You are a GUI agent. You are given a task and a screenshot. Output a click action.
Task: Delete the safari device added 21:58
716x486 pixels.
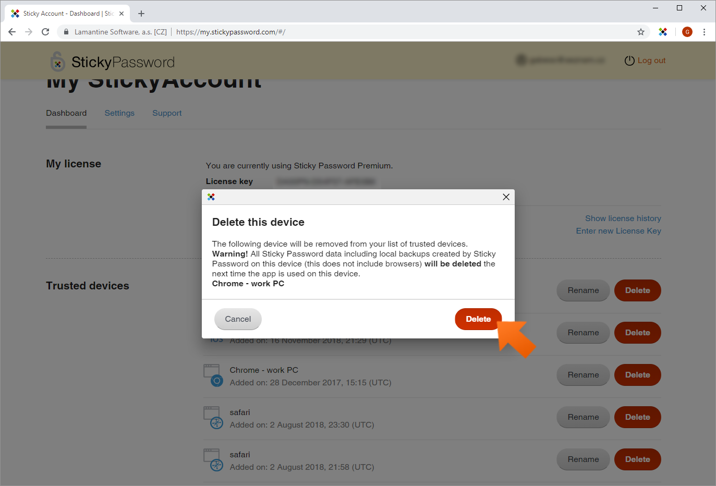coord(638,459)
